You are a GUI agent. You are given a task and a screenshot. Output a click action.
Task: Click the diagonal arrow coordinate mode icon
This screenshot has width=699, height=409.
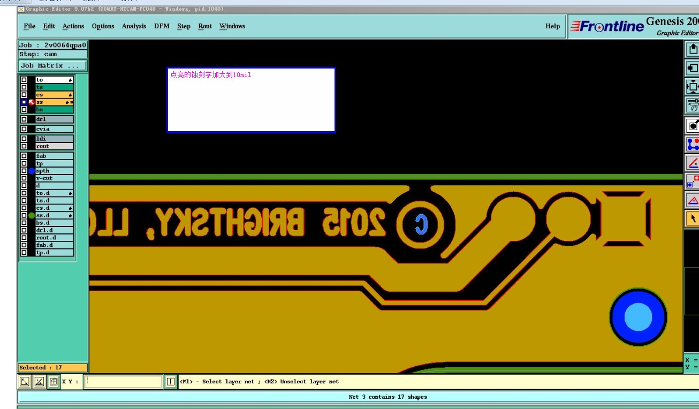(25, 382)
